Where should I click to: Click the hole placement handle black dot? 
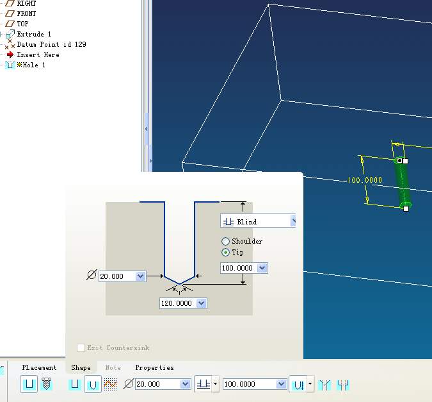[399, 160]
